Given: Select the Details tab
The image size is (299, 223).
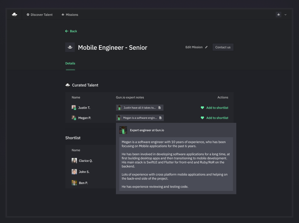Looking at the screenshot, I should click(x=70, y=63).
